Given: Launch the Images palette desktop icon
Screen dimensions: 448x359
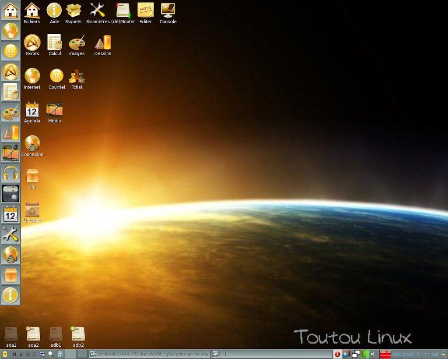Looking at the screenshot, I should click(77, 45).
